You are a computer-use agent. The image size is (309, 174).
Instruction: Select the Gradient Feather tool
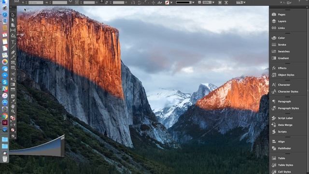[x=13, y=89]
